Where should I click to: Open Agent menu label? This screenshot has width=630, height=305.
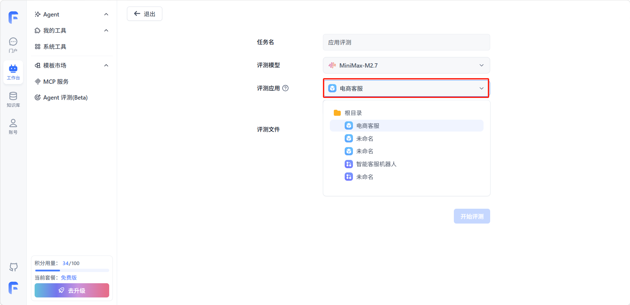(x=51, y=15)
